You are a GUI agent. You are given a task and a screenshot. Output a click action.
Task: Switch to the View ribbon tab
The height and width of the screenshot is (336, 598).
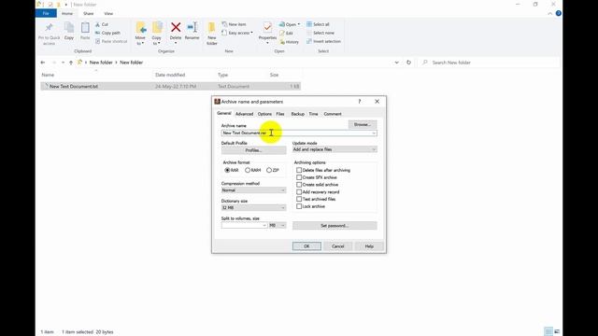(x=108, y=13)
